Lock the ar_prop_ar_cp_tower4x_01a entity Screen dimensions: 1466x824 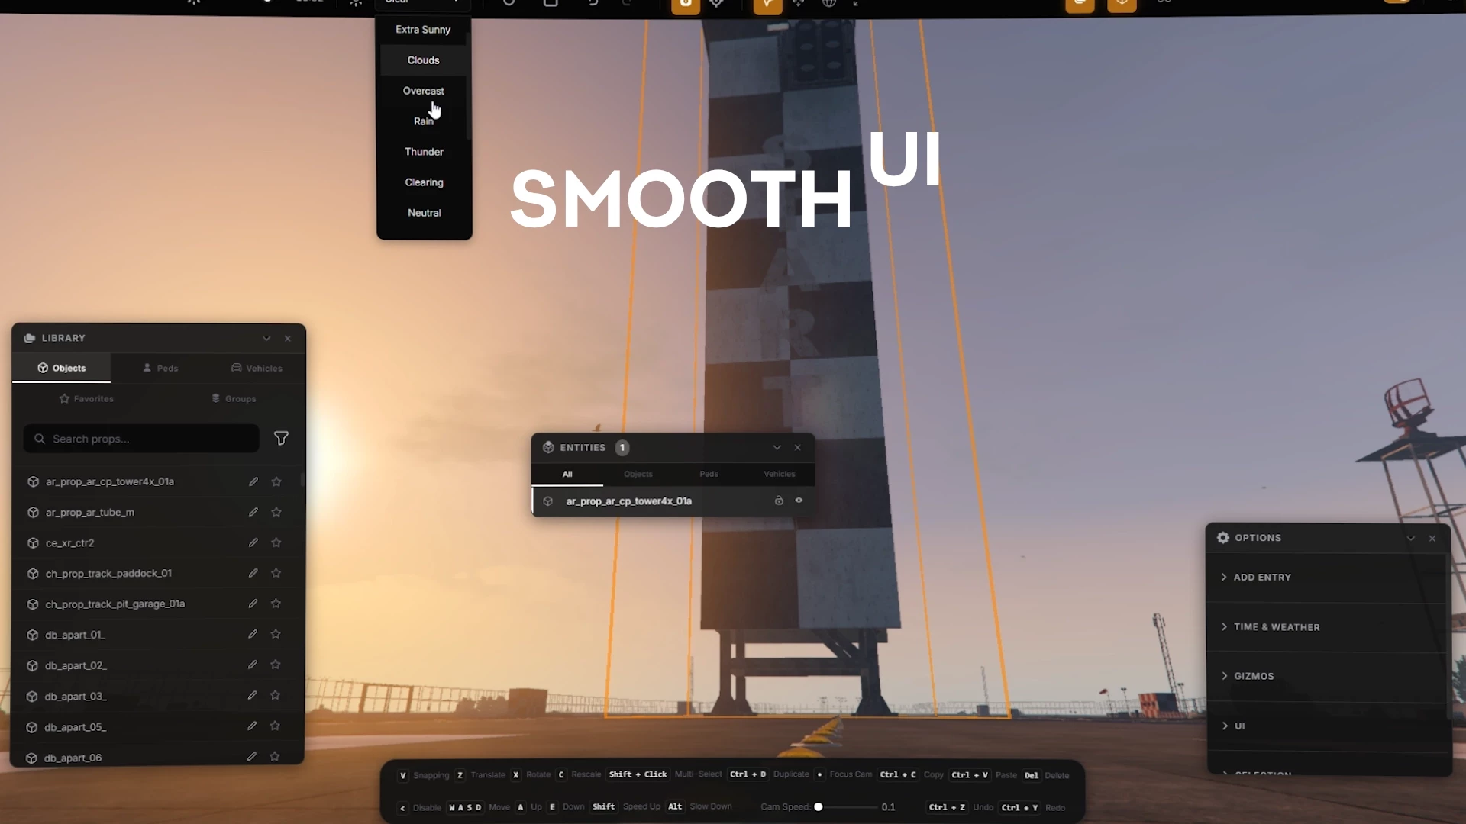pyautogui.click(x=779, y=501)
